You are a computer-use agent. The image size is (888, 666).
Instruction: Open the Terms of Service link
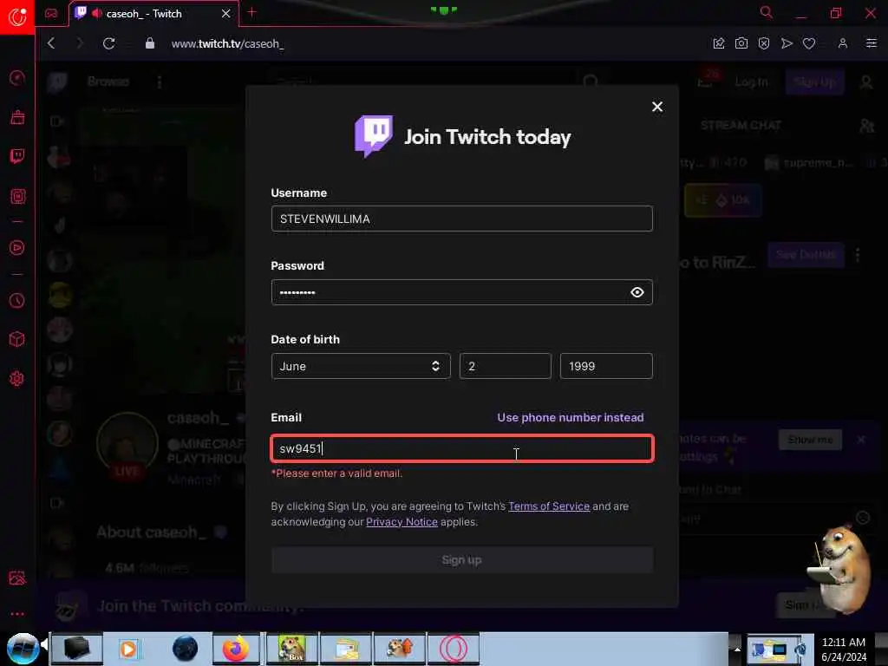549,506
